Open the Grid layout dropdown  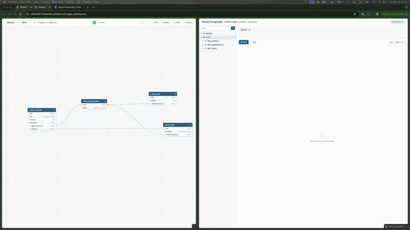[x=28, y=23]
